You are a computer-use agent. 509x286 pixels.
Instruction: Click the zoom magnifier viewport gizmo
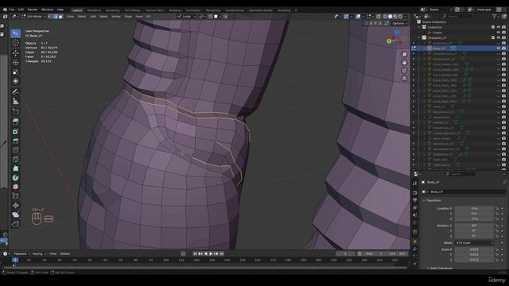pos(404,55)
